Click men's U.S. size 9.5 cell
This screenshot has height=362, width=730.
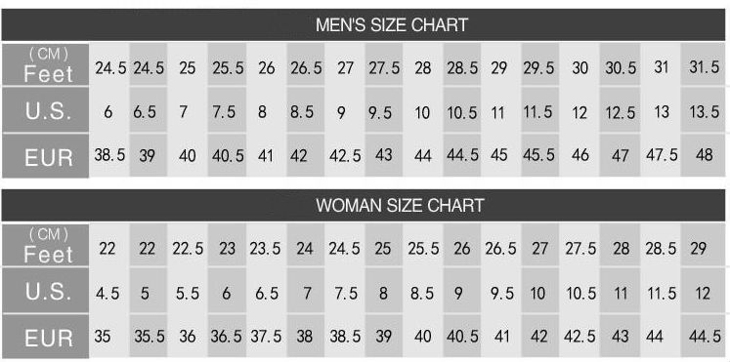pyautogui.click(x=384, y=111)
